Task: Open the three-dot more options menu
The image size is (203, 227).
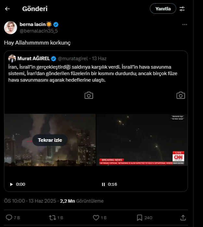Action: pyautogui.click(x=184, y=24)
